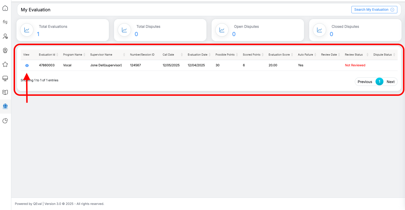
Task: Open the monitor icon in sidebar
Action: [5, 78]
